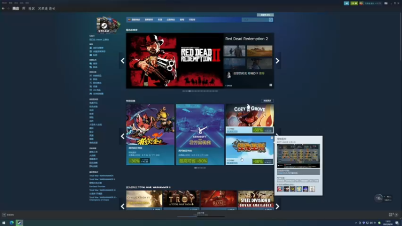Click the small corner icon on 怪物圣所 card
The image size is (402, 226).
[x=272, y=138]
